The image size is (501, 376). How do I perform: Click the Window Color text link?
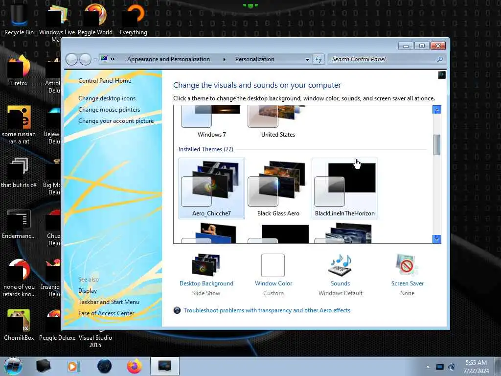tap(273, 283)
